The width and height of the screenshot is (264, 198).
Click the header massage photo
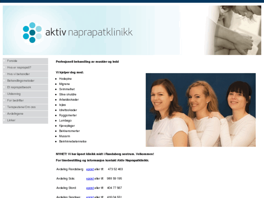pos(233,30)
